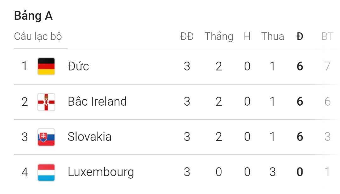Click the bold Đ points header

click(x=300, y=36)
